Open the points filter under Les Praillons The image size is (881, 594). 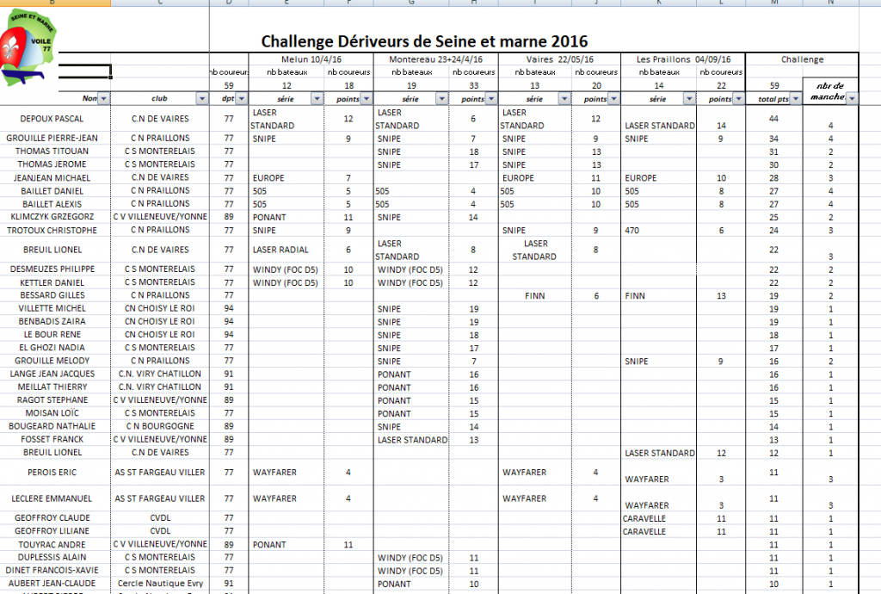[x=739, y=98]
